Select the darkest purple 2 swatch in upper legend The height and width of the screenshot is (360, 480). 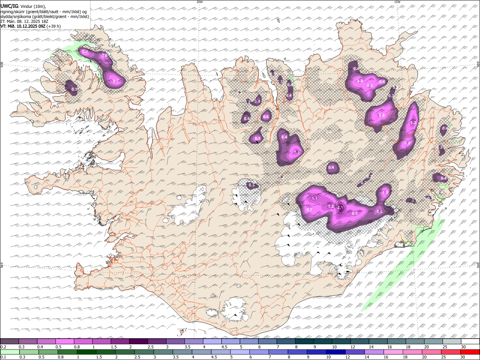click(x=139, y=341)
